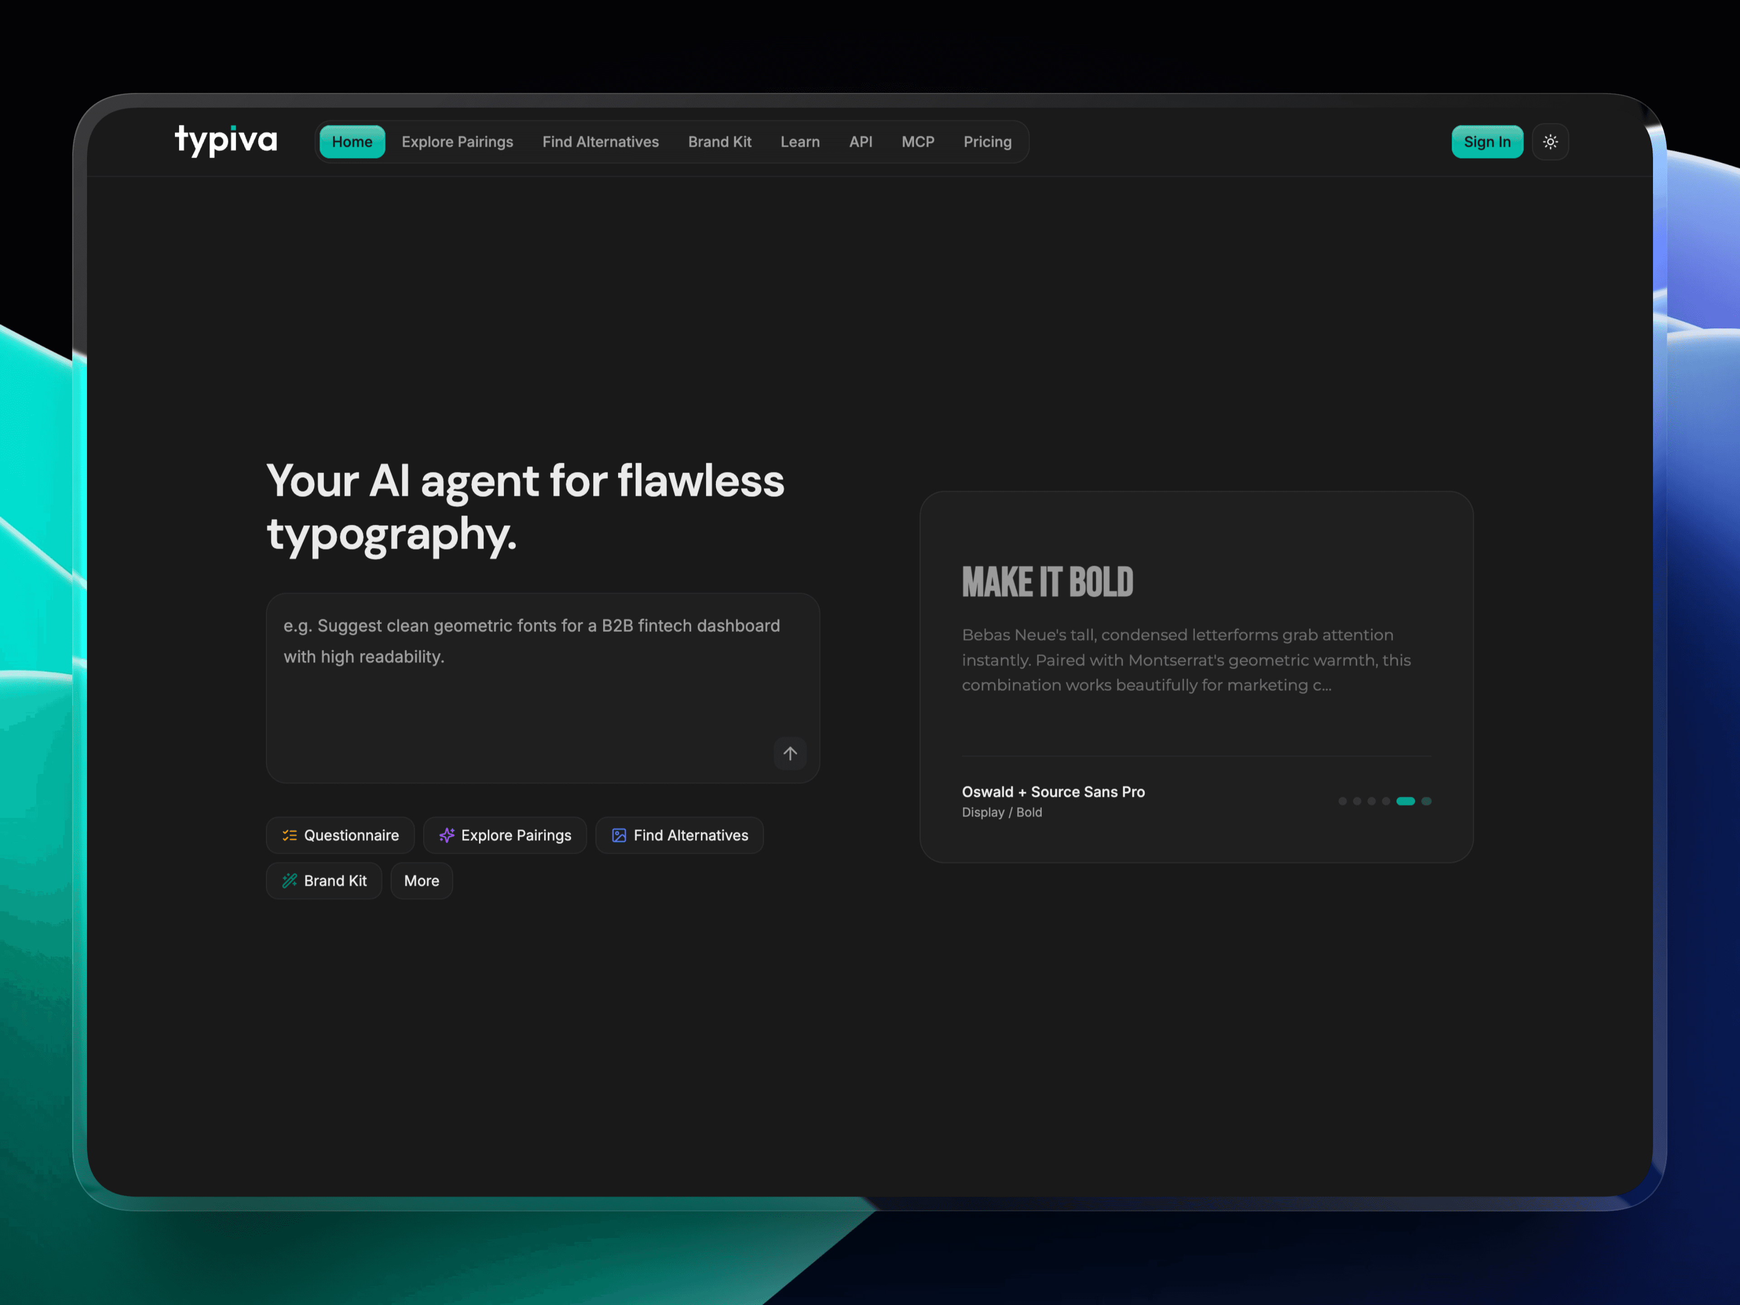
Task: Open Find Alternatives in the top navigation bar
Action: 600,141
